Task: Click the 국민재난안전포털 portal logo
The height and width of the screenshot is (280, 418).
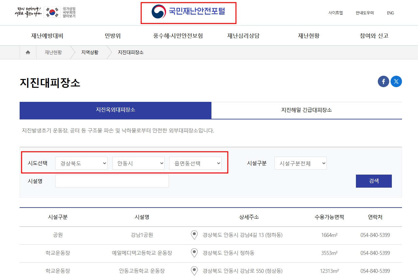Action: (x=188, y=13)
